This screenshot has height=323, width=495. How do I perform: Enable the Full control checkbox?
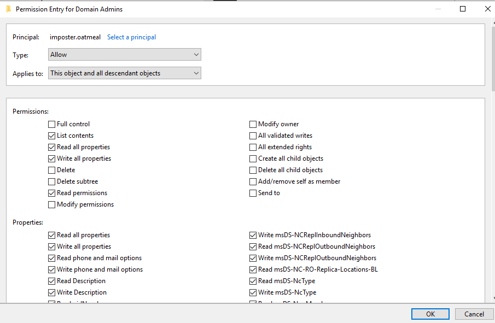click(x=52, y=124)
